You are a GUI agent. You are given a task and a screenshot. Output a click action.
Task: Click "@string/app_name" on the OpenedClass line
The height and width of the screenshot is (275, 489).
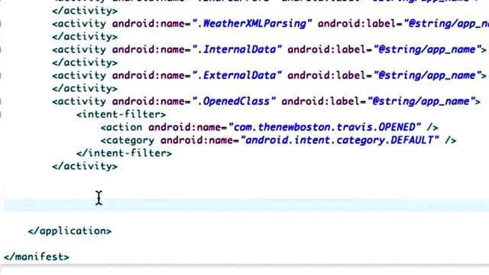coord(421,102)
